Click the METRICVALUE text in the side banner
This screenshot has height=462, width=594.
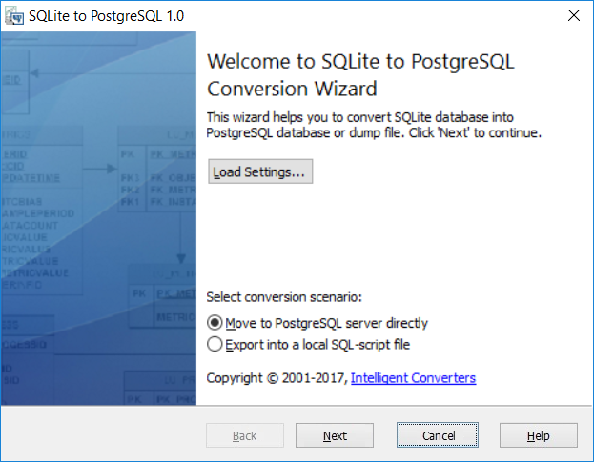(35, 272)
